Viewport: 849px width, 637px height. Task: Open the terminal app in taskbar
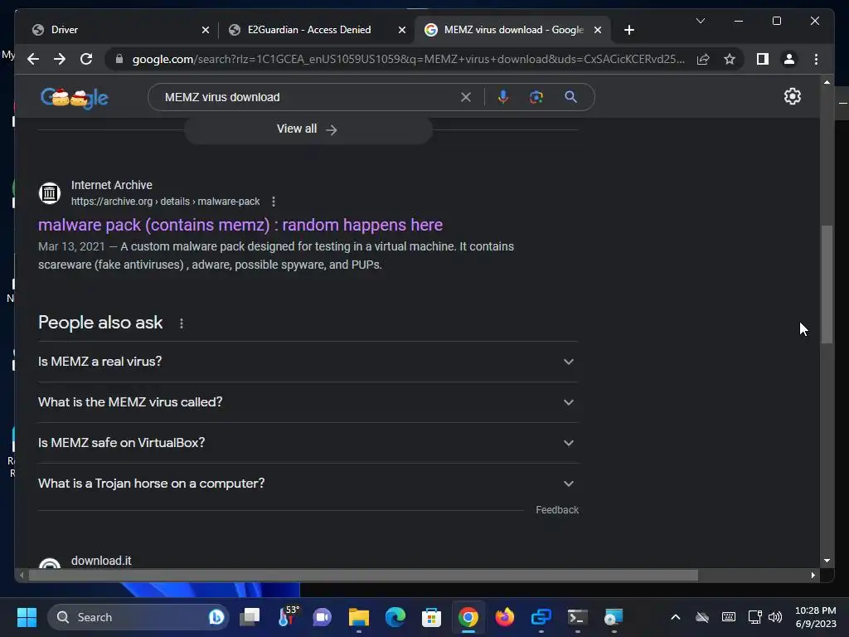[x=577, y=617]
